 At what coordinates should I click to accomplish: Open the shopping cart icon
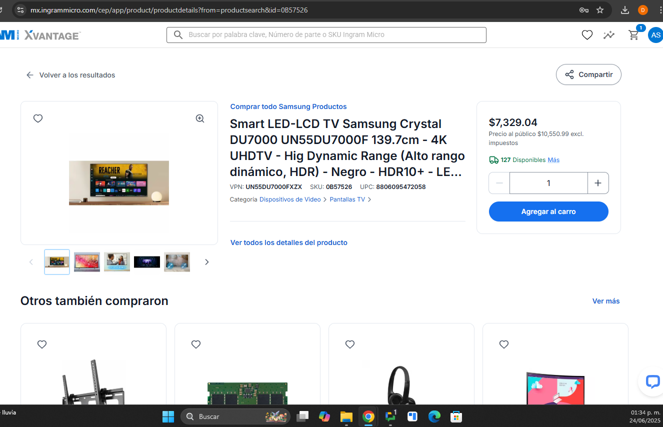pos(634,35)
